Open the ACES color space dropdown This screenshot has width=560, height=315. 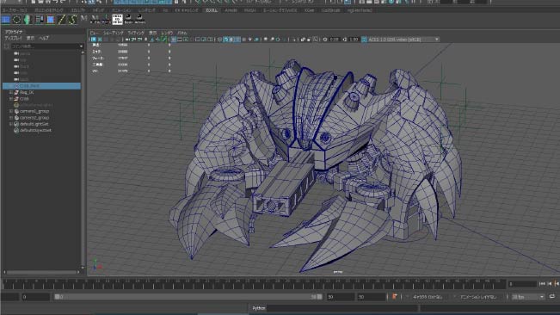pos(403,40)
